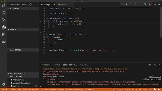Collapse the Breakpoints section
The image size is (162, 91).
click(23, 77)
